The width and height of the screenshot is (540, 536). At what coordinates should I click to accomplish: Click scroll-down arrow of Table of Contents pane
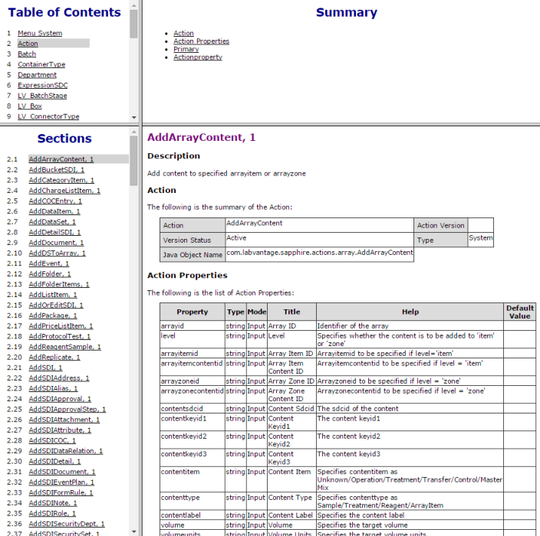(134, 117)
